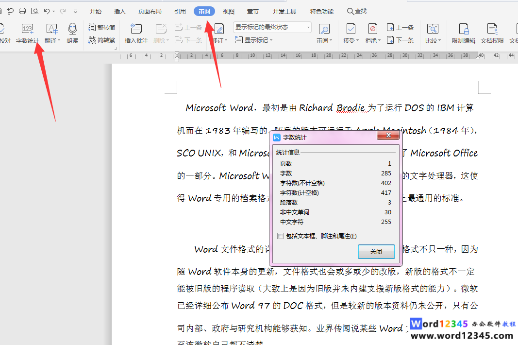The width and height of the screenshot is (518, 345).
Task: Click the misspelled word Brodie
Action: click(351, 108)
